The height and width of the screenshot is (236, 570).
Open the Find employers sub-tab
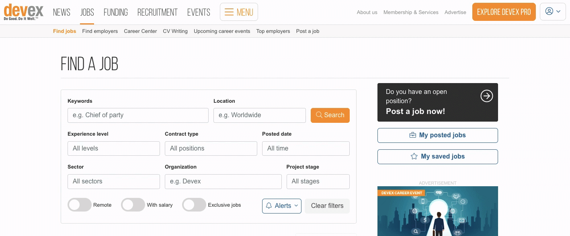tap(100, 31)
